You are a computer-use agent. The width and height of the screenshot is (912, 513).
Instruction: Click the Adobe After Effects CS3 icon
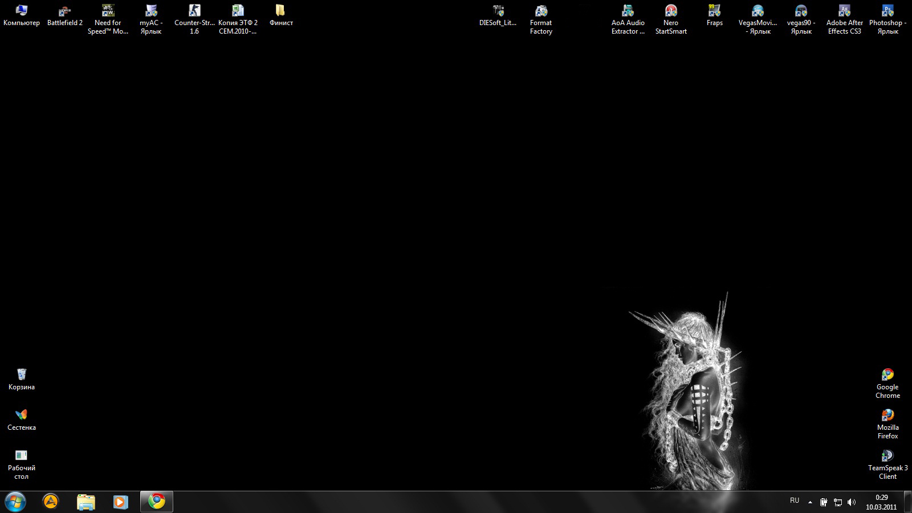[844, 11]
